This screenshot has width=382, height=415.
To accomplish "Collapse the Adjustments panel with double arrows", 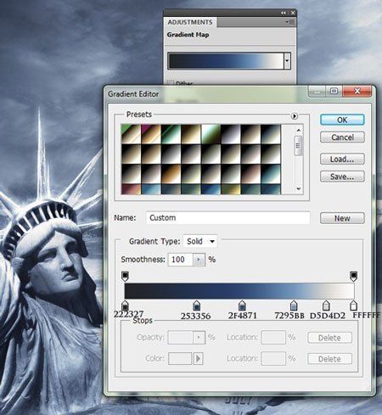I will coord(284,13).
